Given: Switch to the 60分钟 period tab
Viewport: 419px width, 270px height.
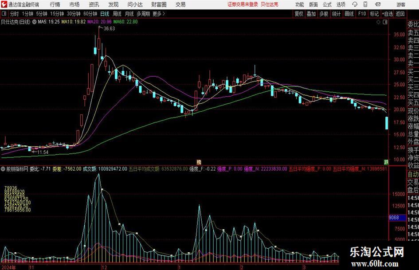Looking at the screenshot, I should point(90,14).
